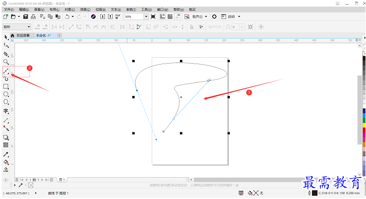The image size is (366, 199).
Task: Select the Text tool
Action: (6, 111)
